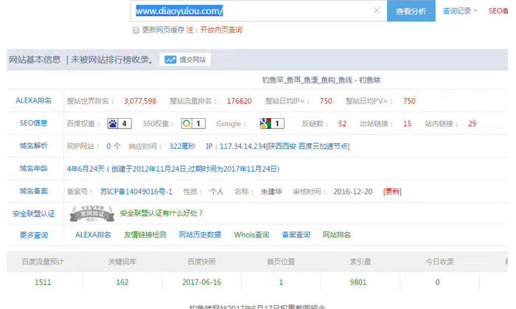Screen dimensions: 516x309
Task: Open the Whois查询 link
Action: pyautogui.click(x=251, y=235)
